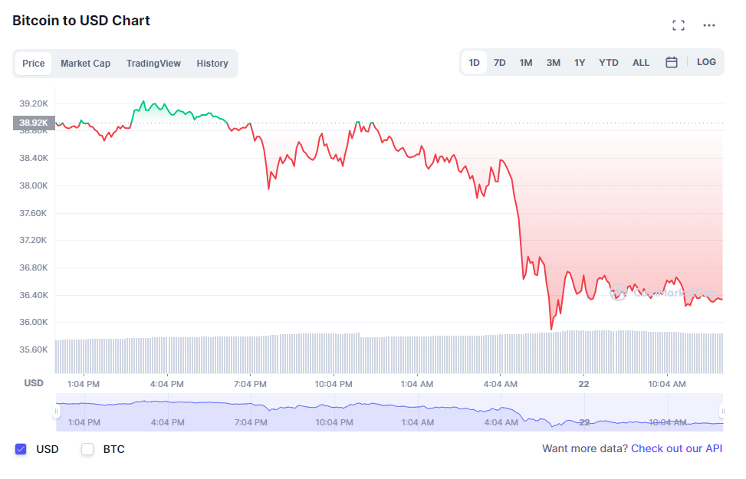This screenshot has height=479, width=746.
Task: Toggle LOG scale on chart
Action: point(706,62)
